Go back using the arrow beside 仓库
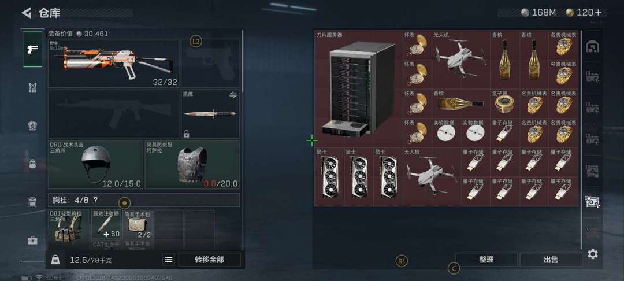The height and width of the screenshot is (281, 624). [27, 13]
